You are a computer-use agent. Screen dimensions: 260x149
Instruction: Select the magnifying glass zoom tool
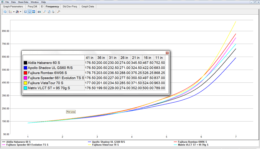(45, 12)
